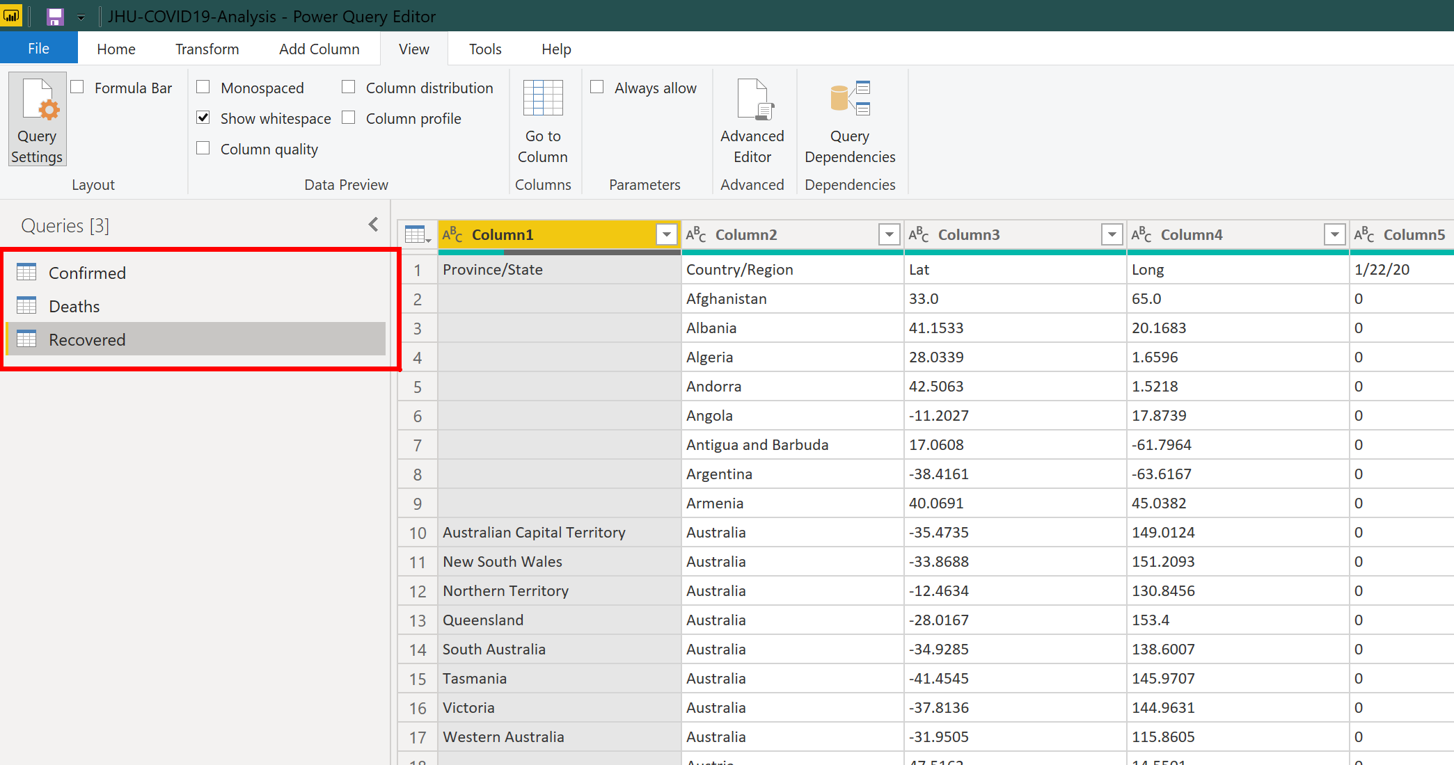The height and width of the screenshot is (765, 1454).
Task: Uncheck Show whitespace option
Action: click(x=203, y=118)
